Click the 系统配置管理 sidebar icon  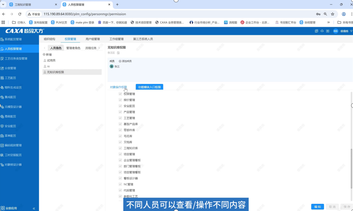(x=3, y=39)
